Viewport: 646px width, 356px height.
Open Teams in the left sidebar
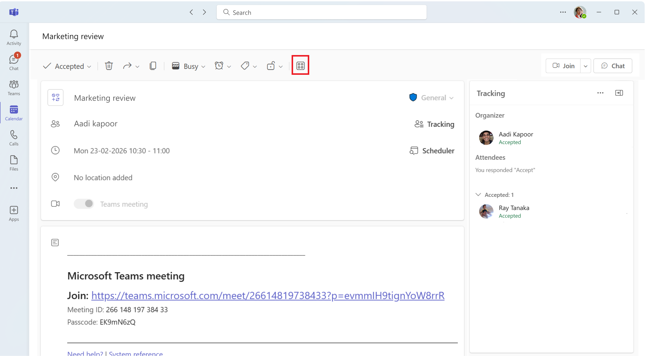[14, 88]
